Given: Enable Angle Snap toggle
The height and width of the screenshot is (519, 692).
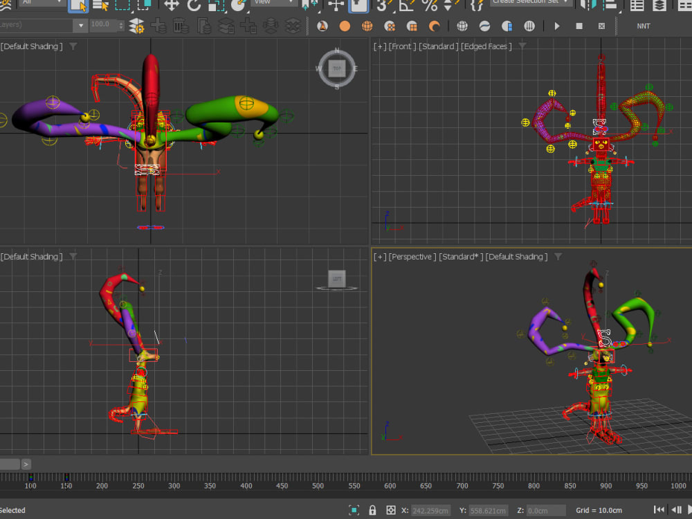Looking at the screenshot, I should [x=405, y=6].
